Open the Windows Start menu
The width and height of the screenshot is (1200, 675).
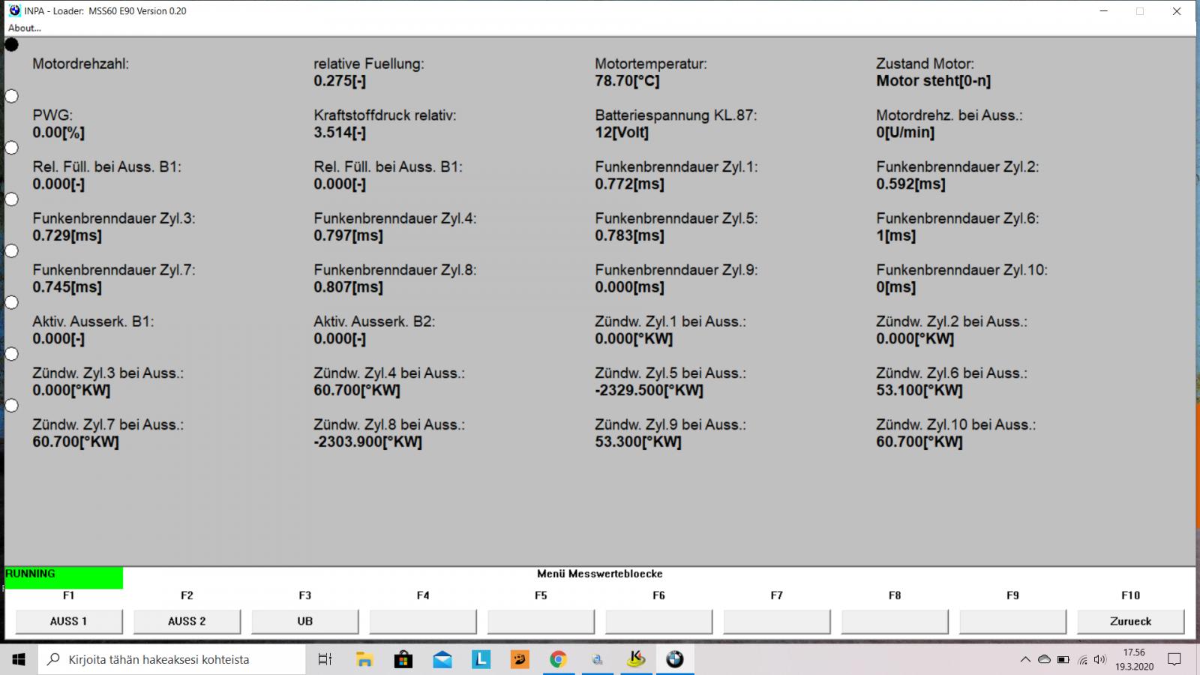pyautogui.click(x=19, y=659)
